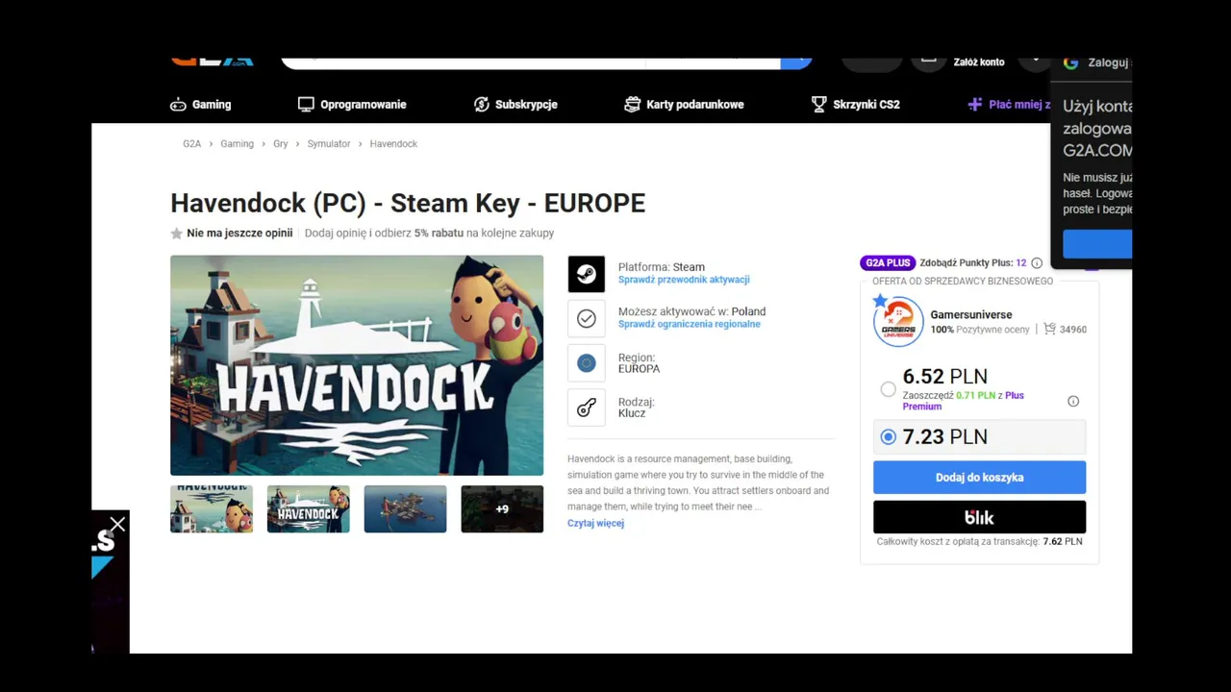Click the G2A PLUS badge

[887, 263]
